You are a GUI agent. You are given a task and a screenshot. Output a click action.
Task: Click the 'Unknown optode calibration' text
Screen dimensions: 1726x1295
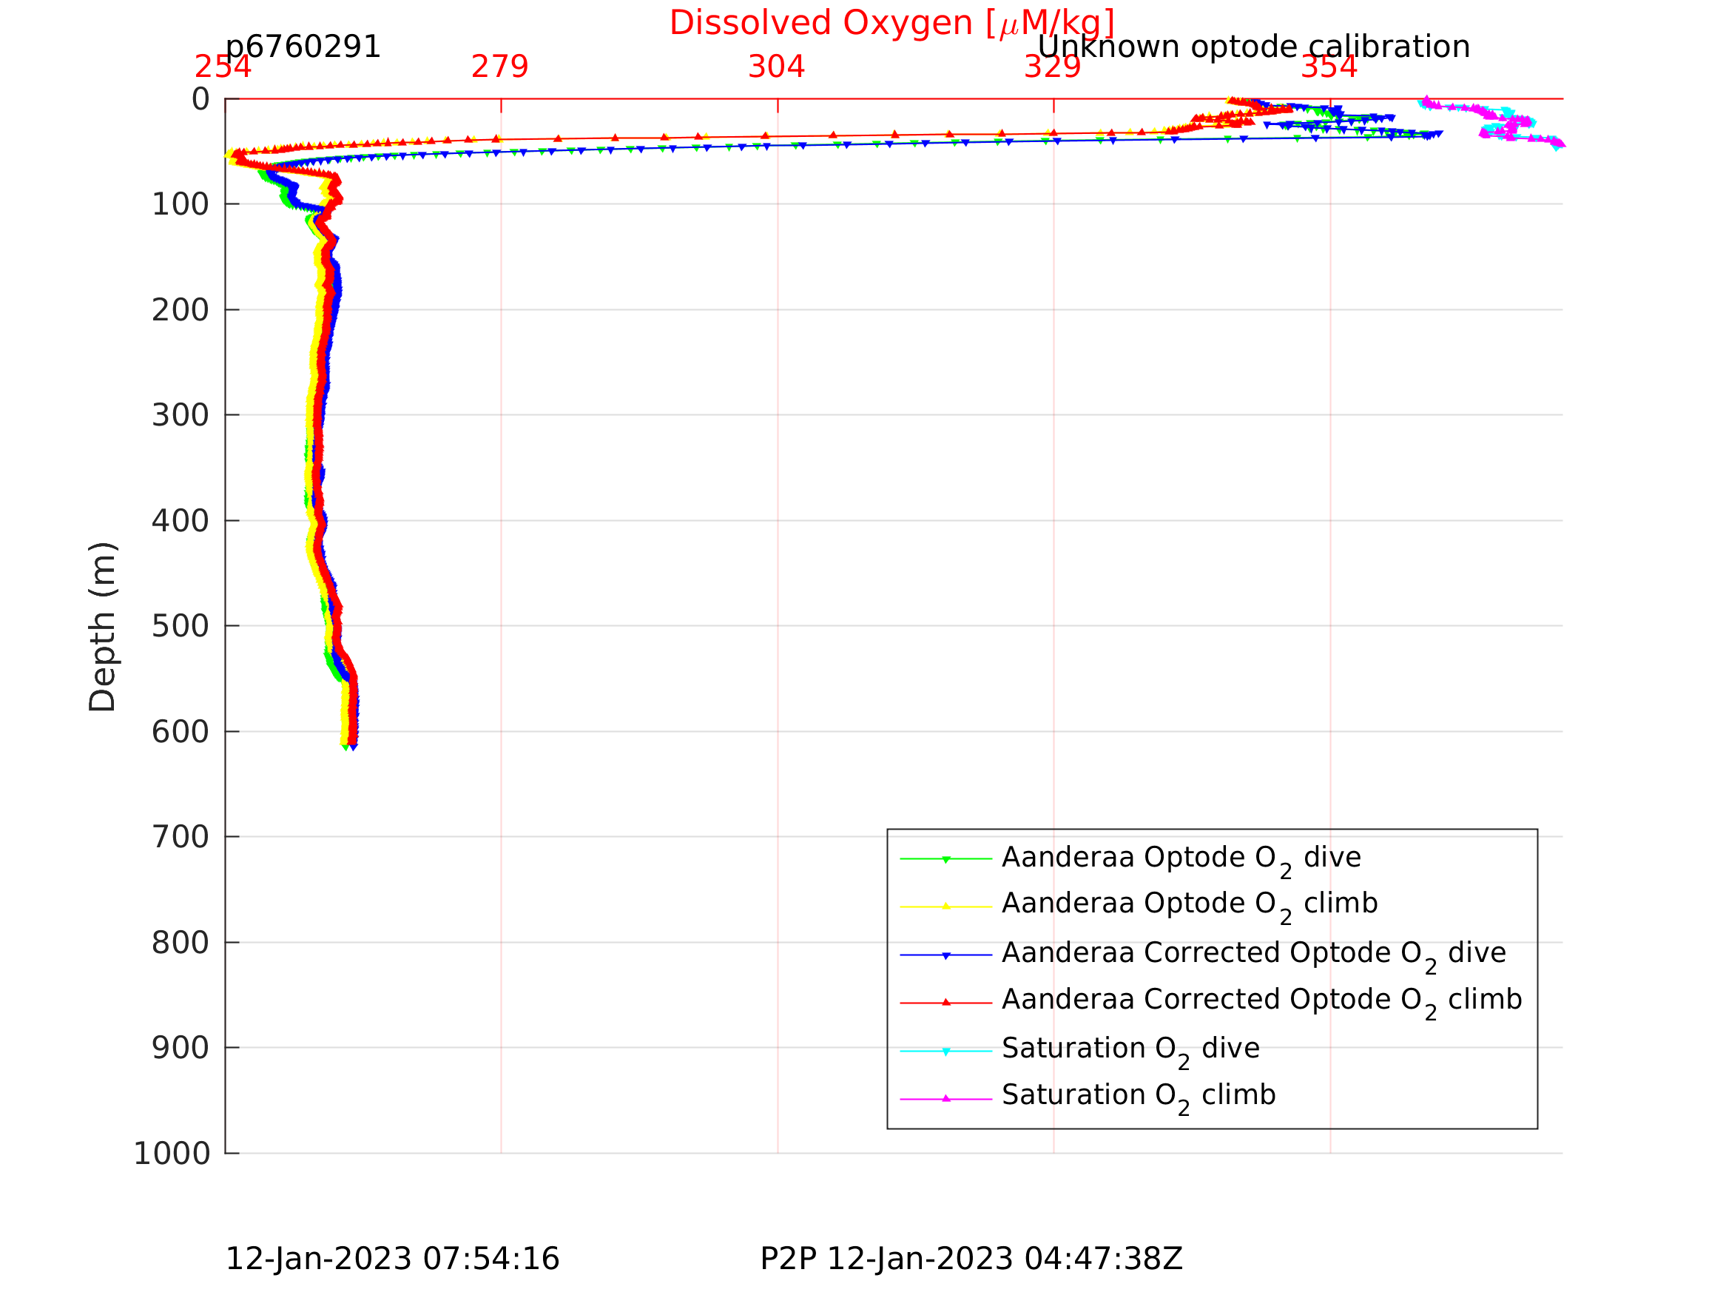point(1254,47)
